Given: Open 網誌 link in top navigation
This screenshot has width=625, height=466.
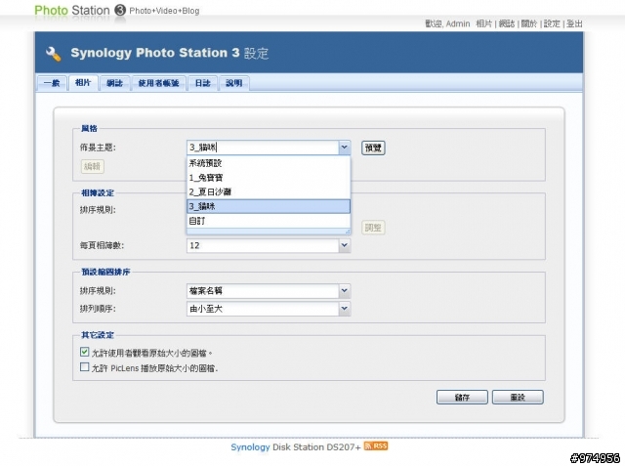Looking at the screenshot, I should click(x=507, y=23).
